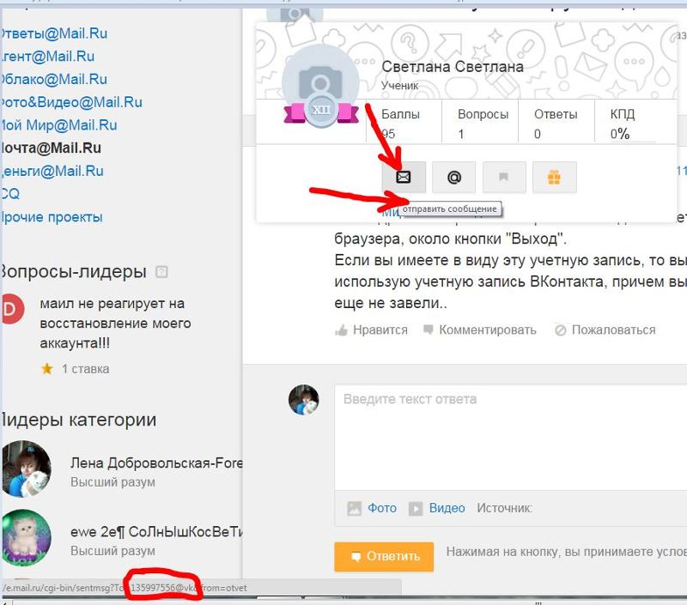This screenshot has height=605, width=687.
Task: Click the orange Ответить button
Action: (384, 557)
